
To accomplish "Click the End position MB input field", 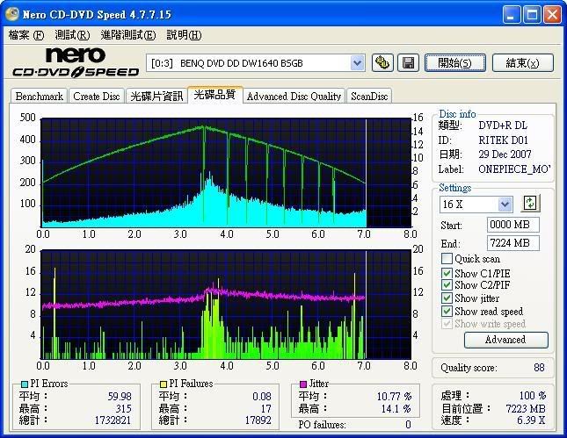I will 512,243.
